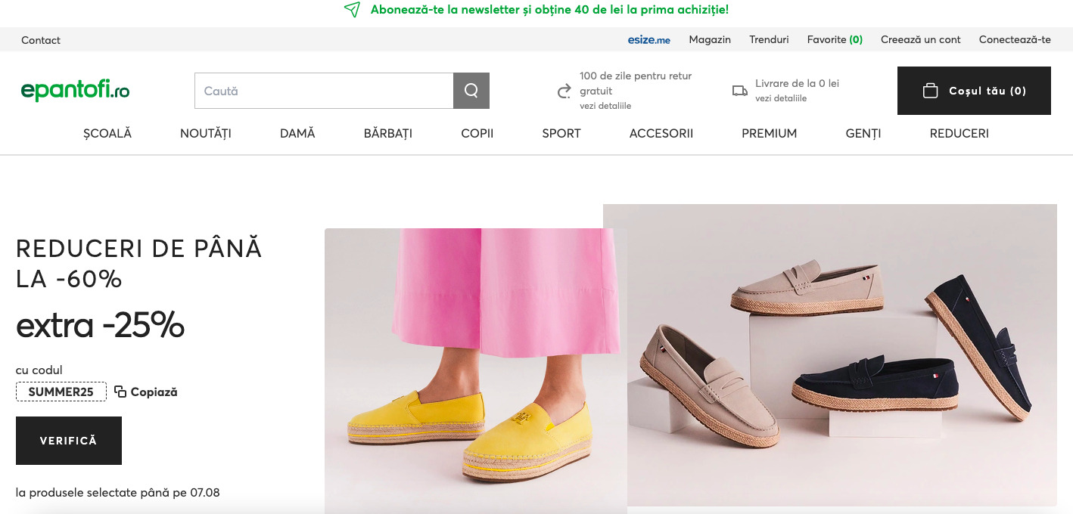Click the VERIFICĂ button
Screen dimensions: 1073x514
pos(69,441)
